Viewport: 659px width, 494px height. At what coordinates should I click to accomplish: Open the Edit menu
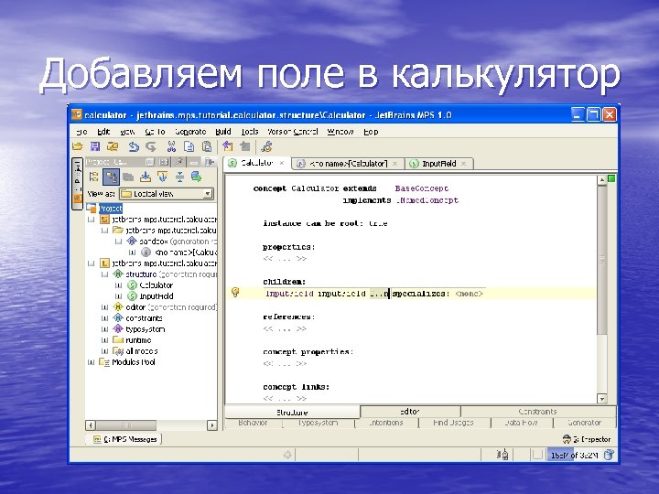click(x=103, y=132)
